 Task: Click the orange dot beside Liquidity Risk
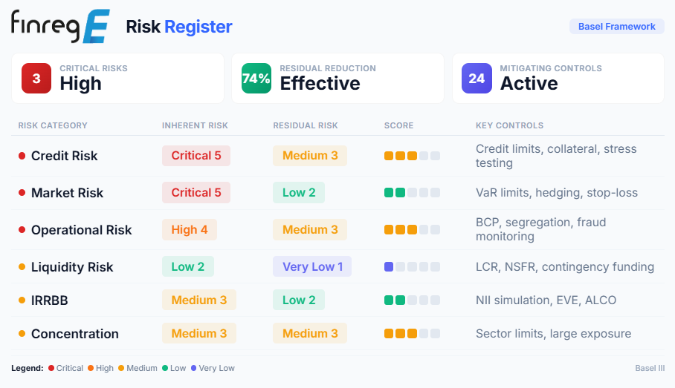pyautogui.click(x=22, y=267)
